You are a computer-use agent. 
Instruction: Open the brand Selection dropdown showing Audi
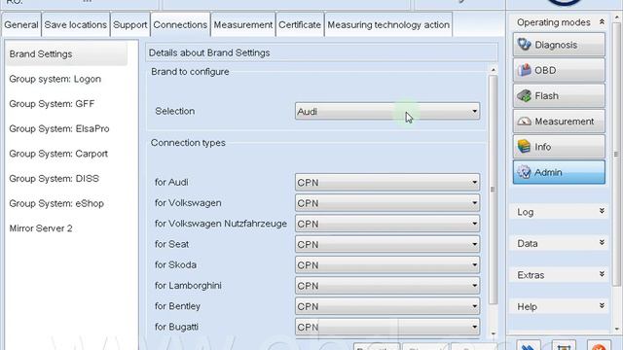[x=387, y=111]
